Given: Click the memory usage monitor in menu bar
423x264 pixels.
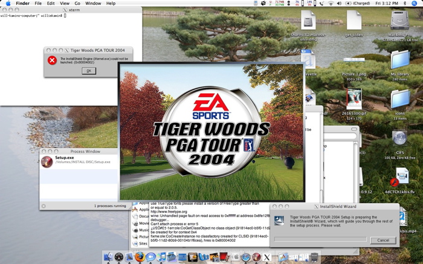Looking at the screenshot, I should [x=277, y=3].
